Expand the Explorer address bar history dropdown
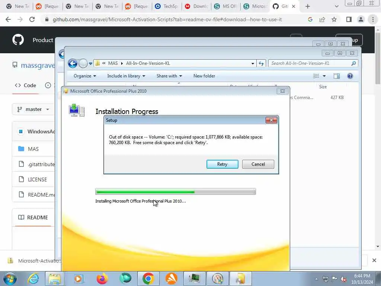 (253, 63)
